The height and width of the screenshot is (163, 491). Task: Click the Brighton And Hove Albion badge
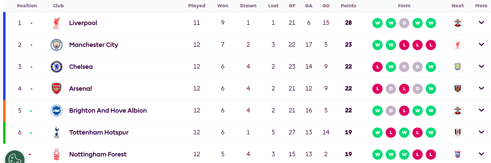coord(56,111)
